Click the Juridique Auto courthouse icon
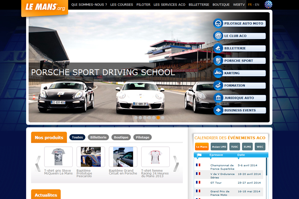 pyautogui.click(x=218, y=98)
